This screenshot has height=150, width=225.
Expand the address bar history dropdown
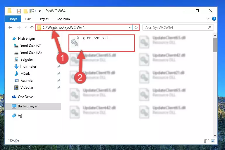(x=130, y=27)
